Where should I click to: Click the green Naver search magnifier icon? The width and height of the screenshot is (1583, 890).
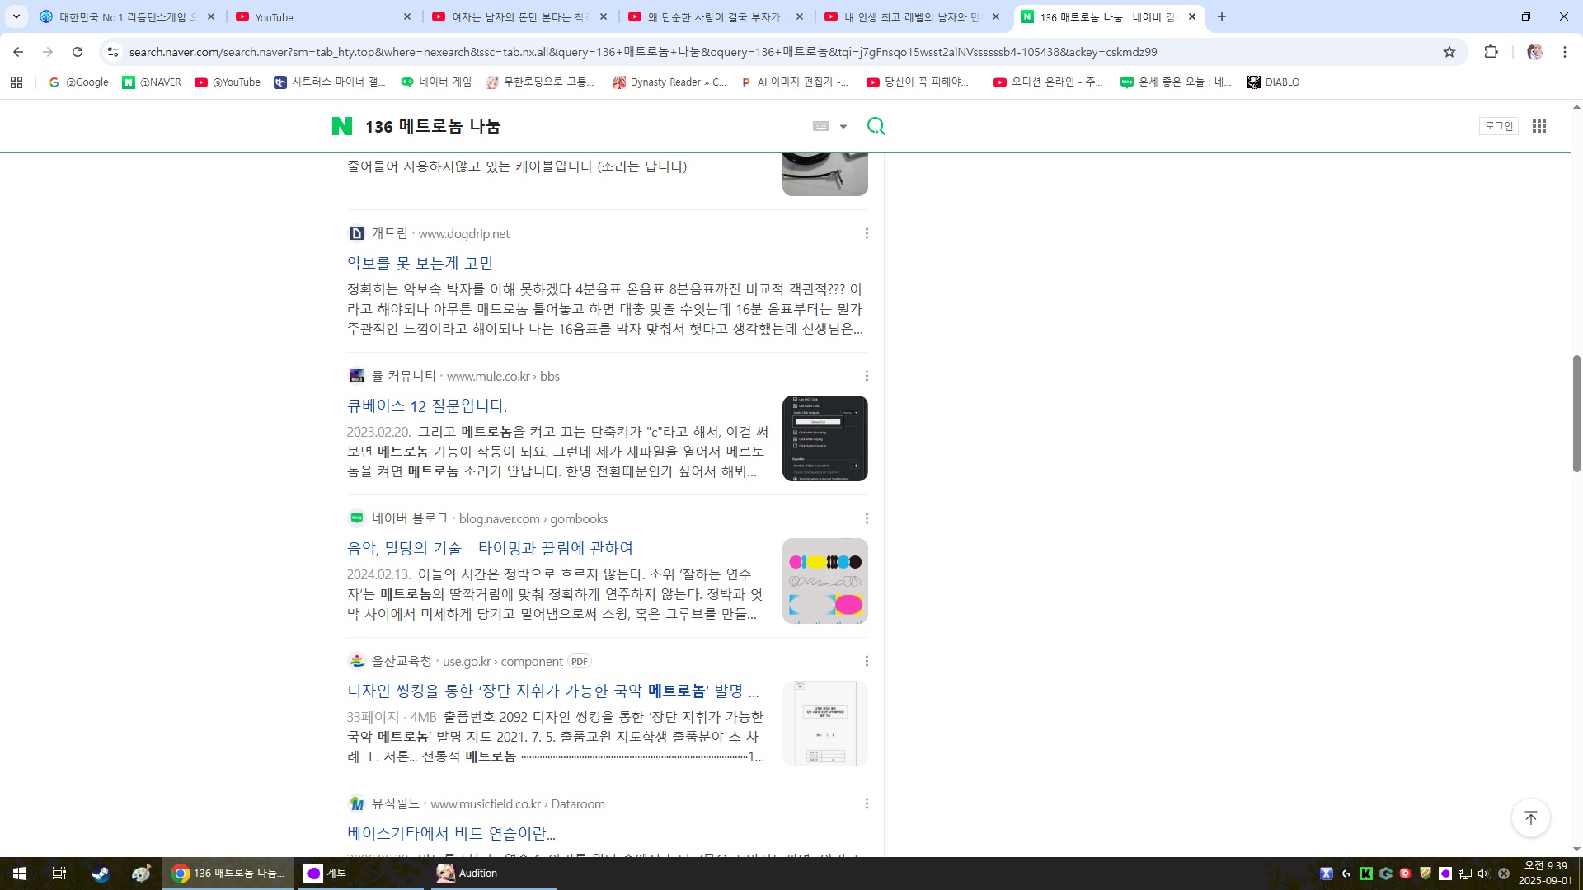[876, 126]
